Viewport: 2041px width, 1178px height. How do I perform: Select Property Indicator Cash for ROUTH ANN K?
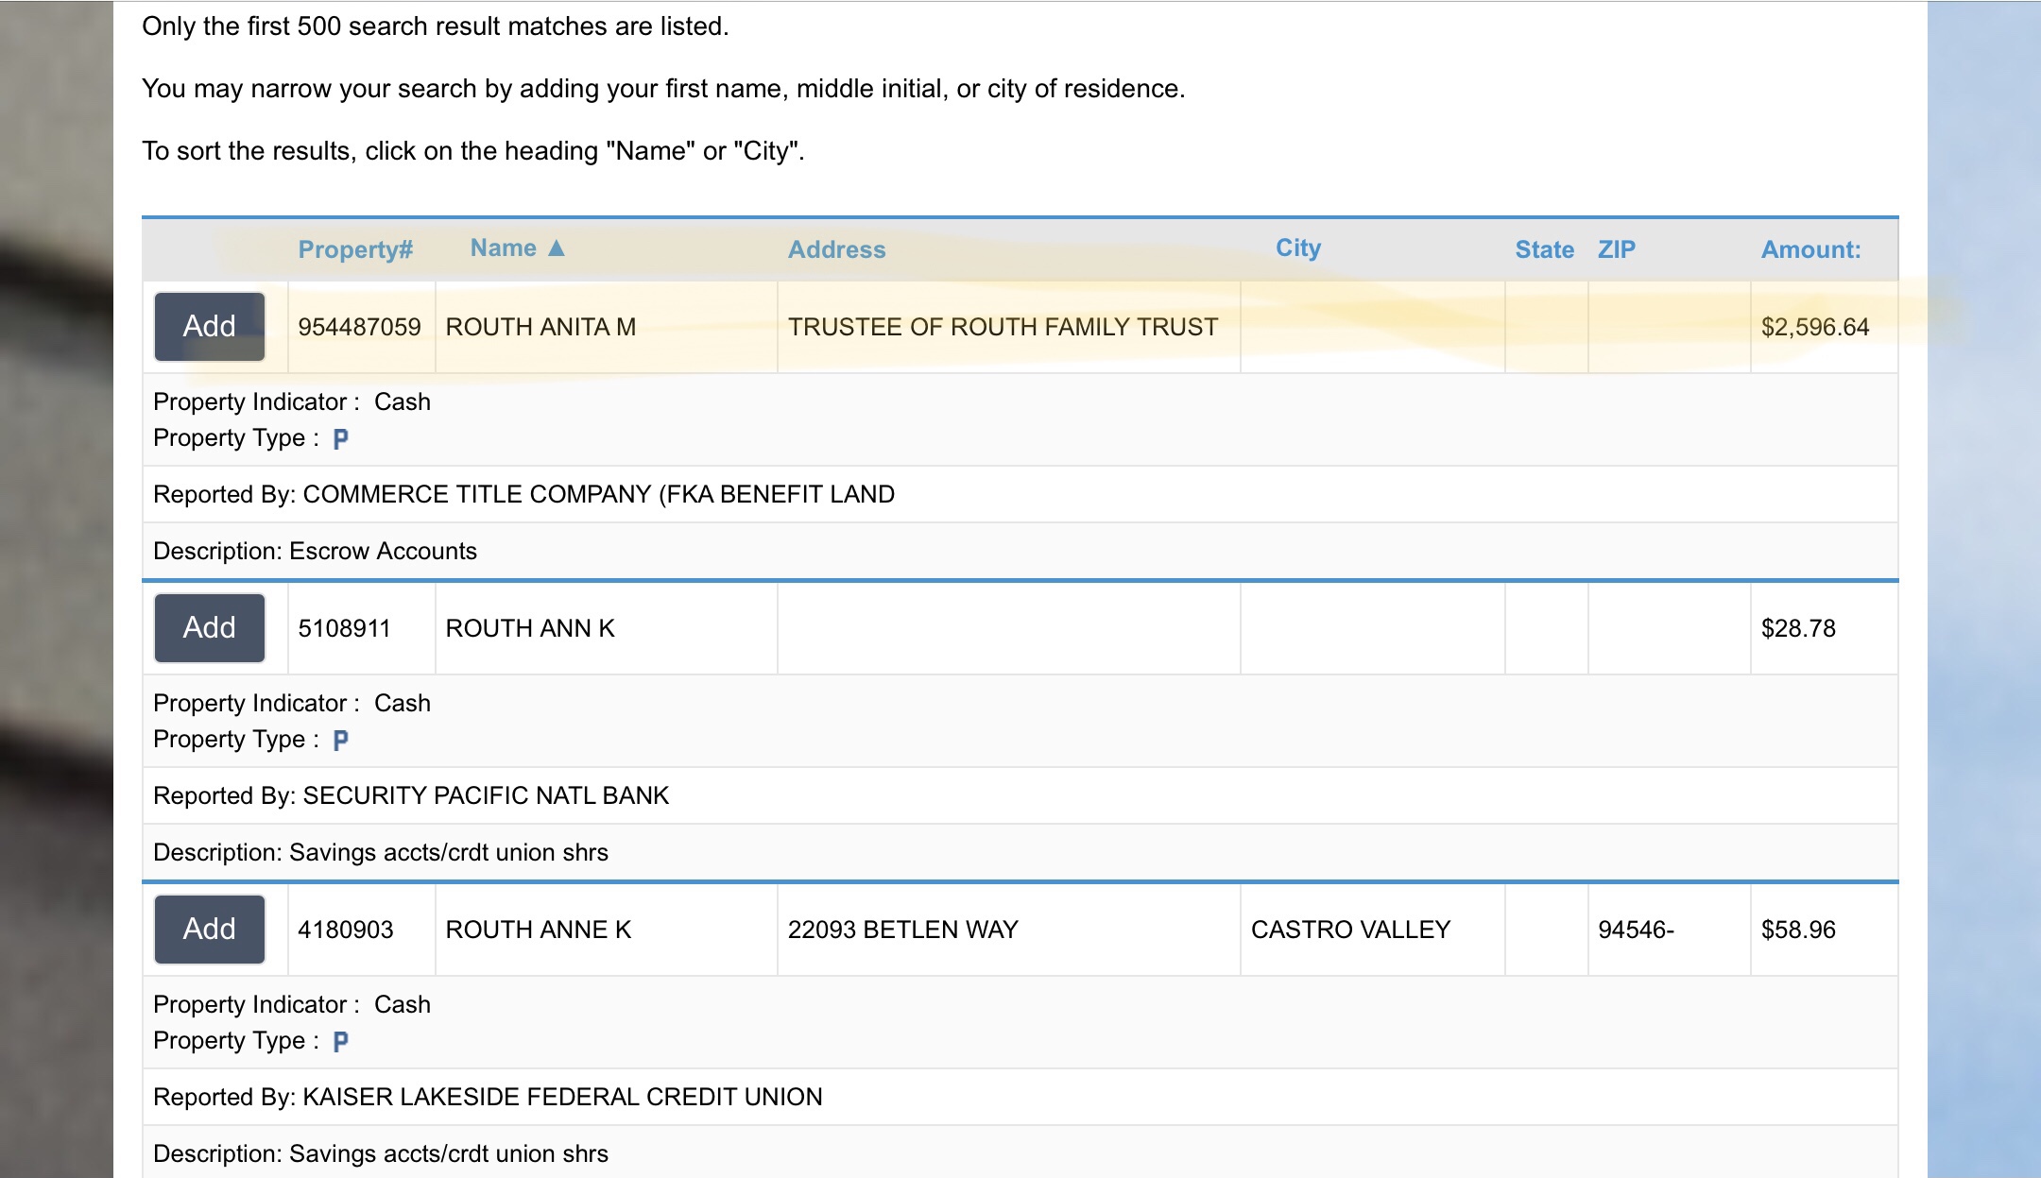coord(292,703)
